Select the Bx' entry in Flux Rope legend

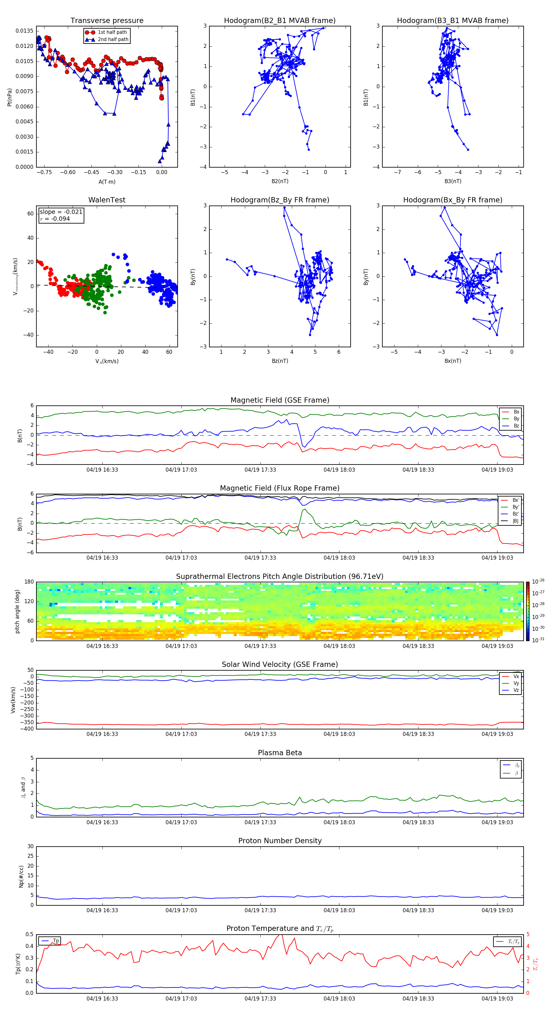click(510, 500)
